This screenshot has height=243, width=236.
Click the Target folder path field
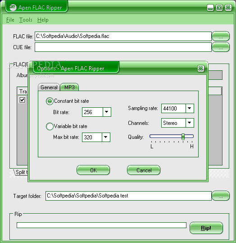[x=128, y=196]
